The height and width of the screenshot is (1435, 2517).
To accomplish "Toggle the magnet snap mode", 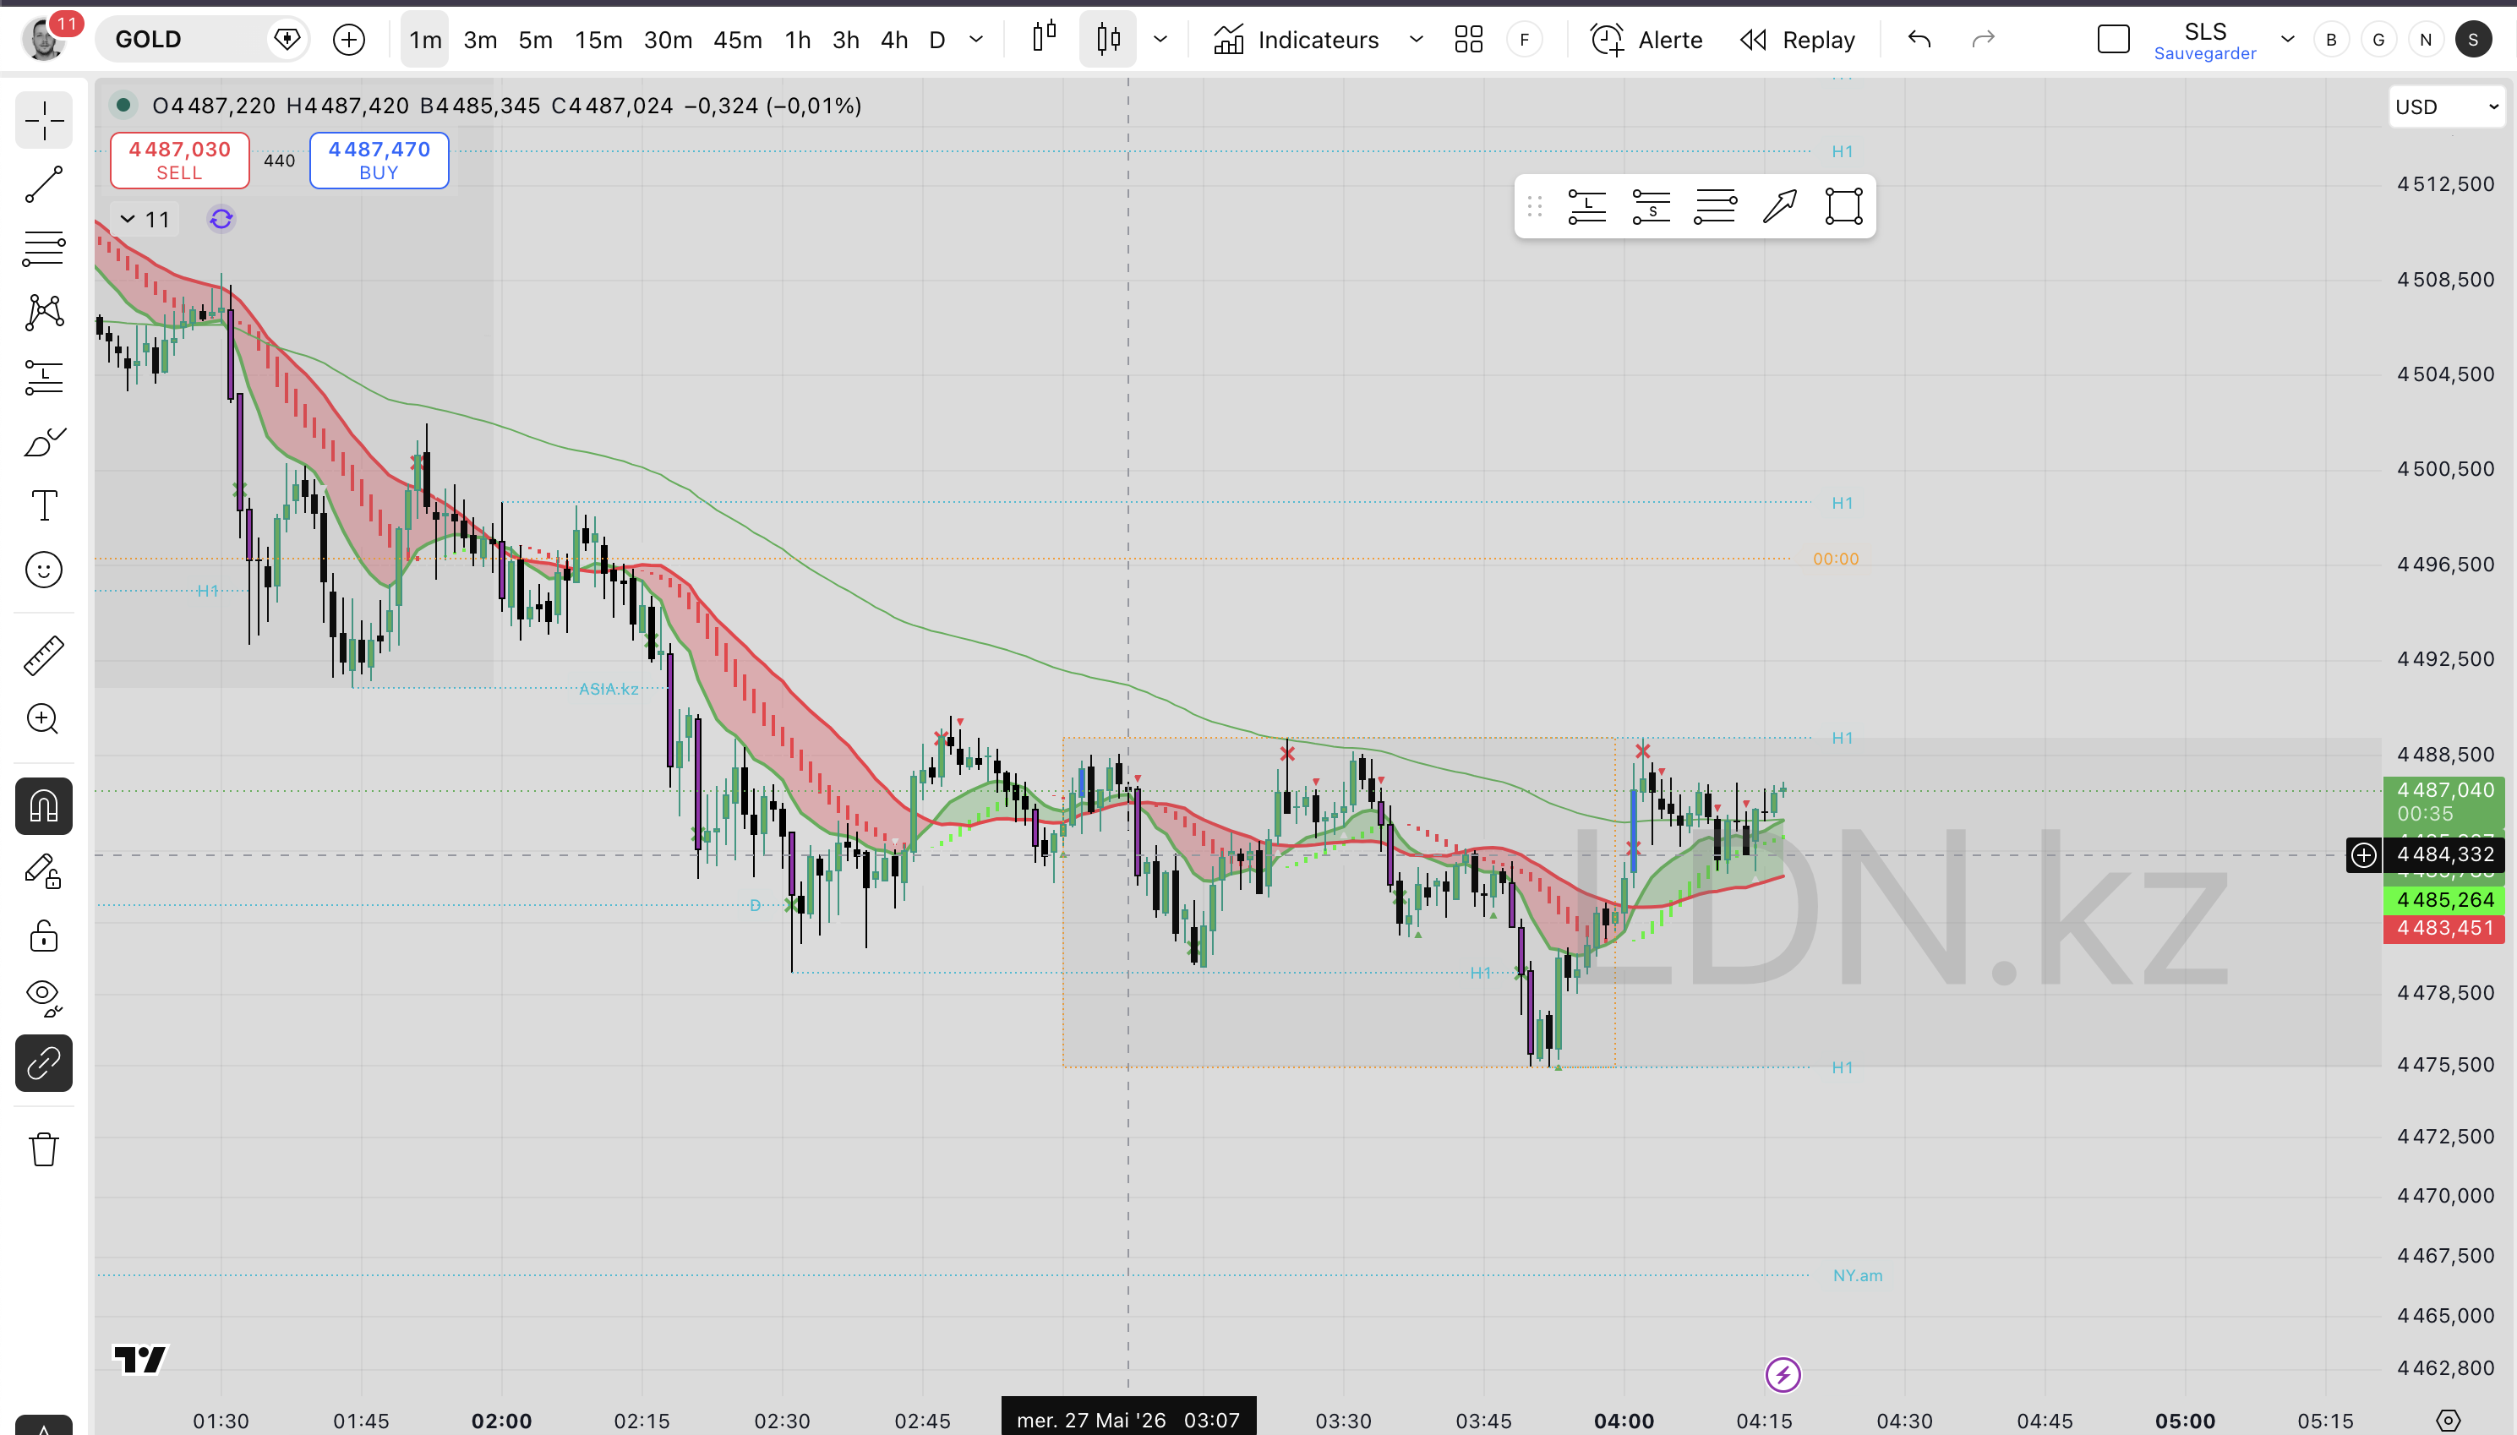I will click(x=43, y=806).
